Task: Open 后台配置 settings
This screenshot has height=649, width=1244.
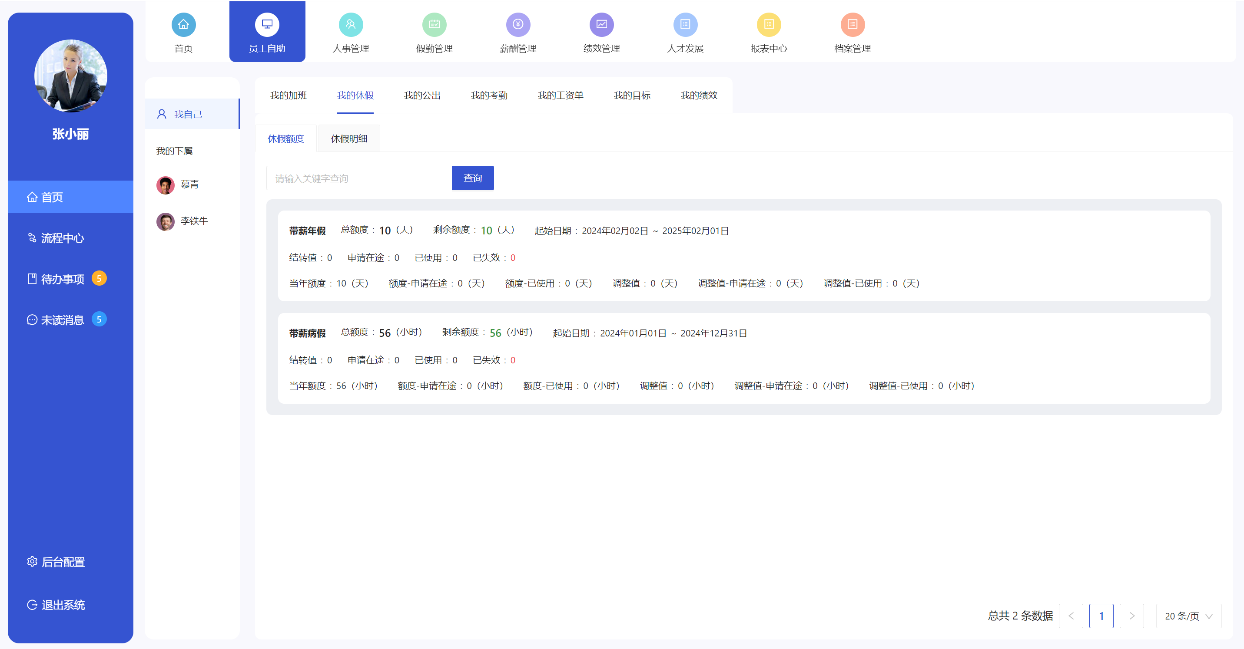Action: tap(63, 562)
